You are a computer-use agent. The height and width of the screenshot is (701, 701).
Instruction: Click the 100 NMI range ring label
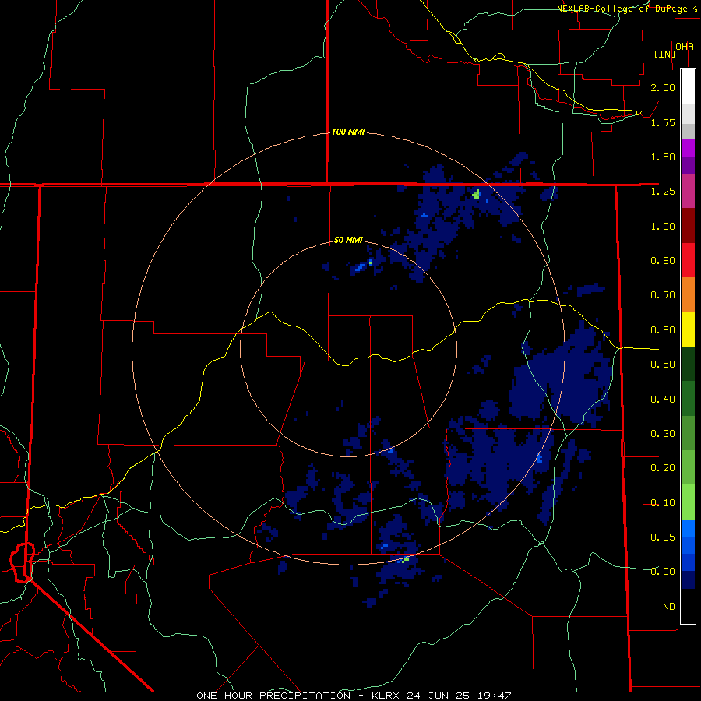[348, 132]
